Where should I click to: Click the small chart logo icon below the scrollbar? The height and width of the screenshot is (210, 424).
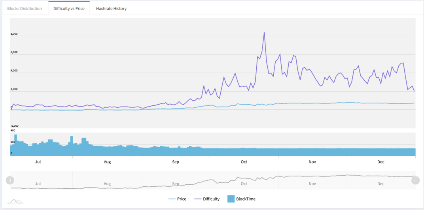(x=15, y=201)
